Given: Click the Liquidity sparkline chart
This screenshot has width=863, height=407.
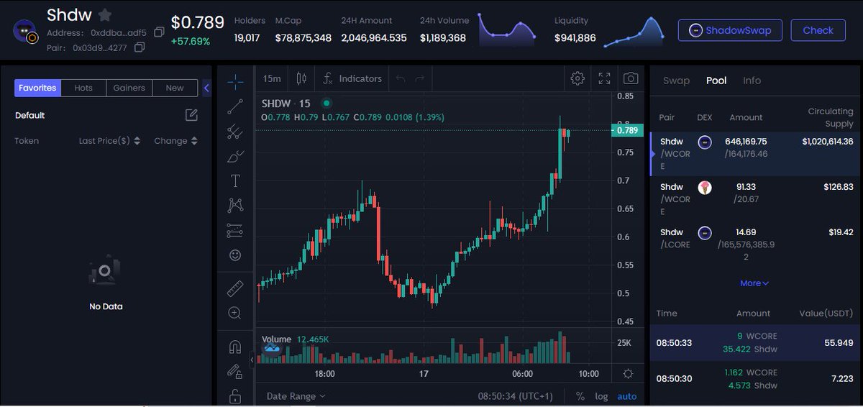Looking at the screenshot, I should click(x=634, y=31).
